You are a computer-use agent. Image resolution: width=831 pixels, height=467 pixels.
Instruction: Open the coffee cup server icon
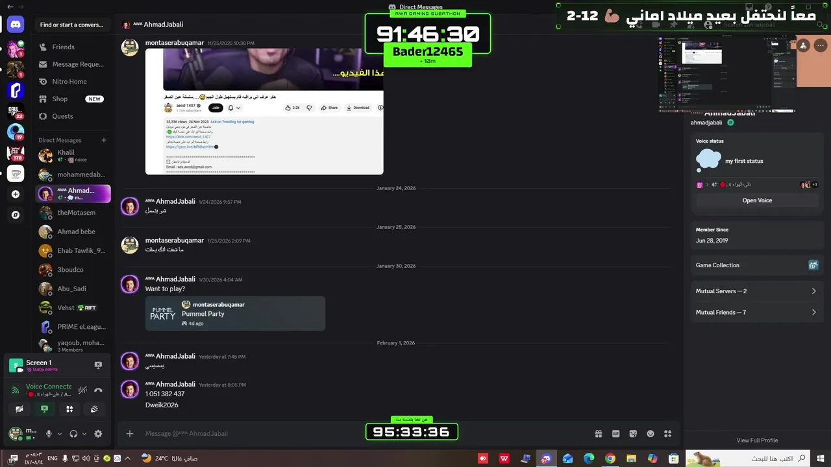(16, 173)
